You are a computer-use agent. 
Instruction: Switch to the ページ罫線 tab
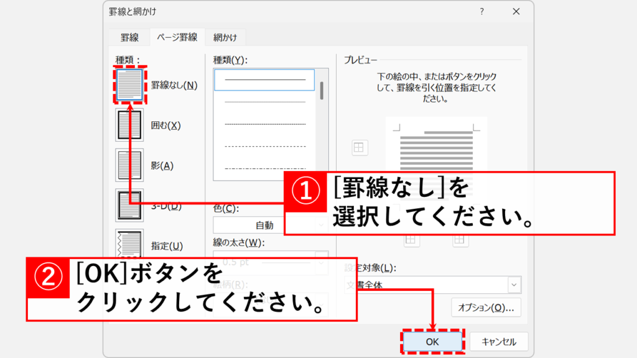click(177, 37)
